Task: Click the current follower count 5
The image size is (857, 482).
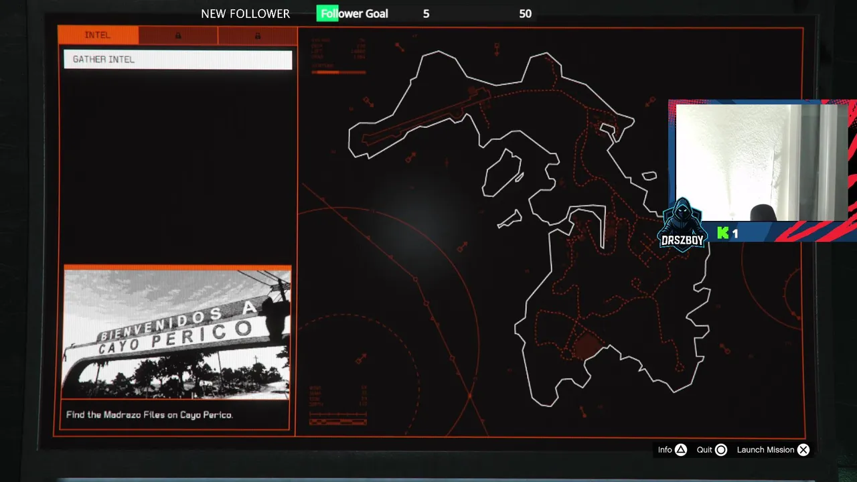Action: click(426, 13)
